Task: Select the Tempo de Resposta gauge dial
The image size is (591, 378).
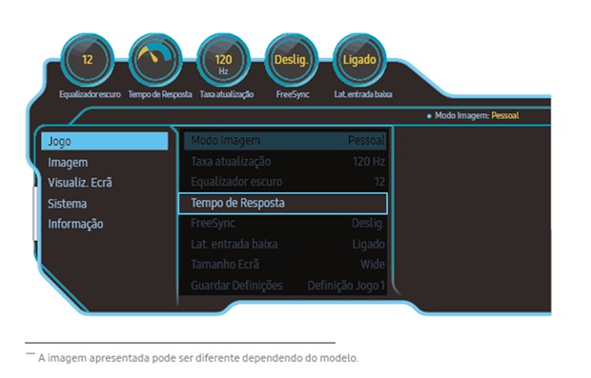Action: pos(155,60)
